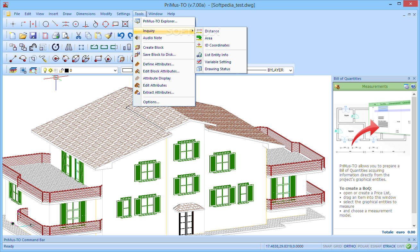Select the Mirror tool icon
Viewport: 420px width, 252px height.
click(x=69, y=47)
